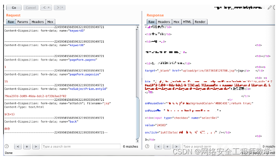Screen dimensions: 277x159
Task: Focus the request search term field
Action: tap(81, 146)
